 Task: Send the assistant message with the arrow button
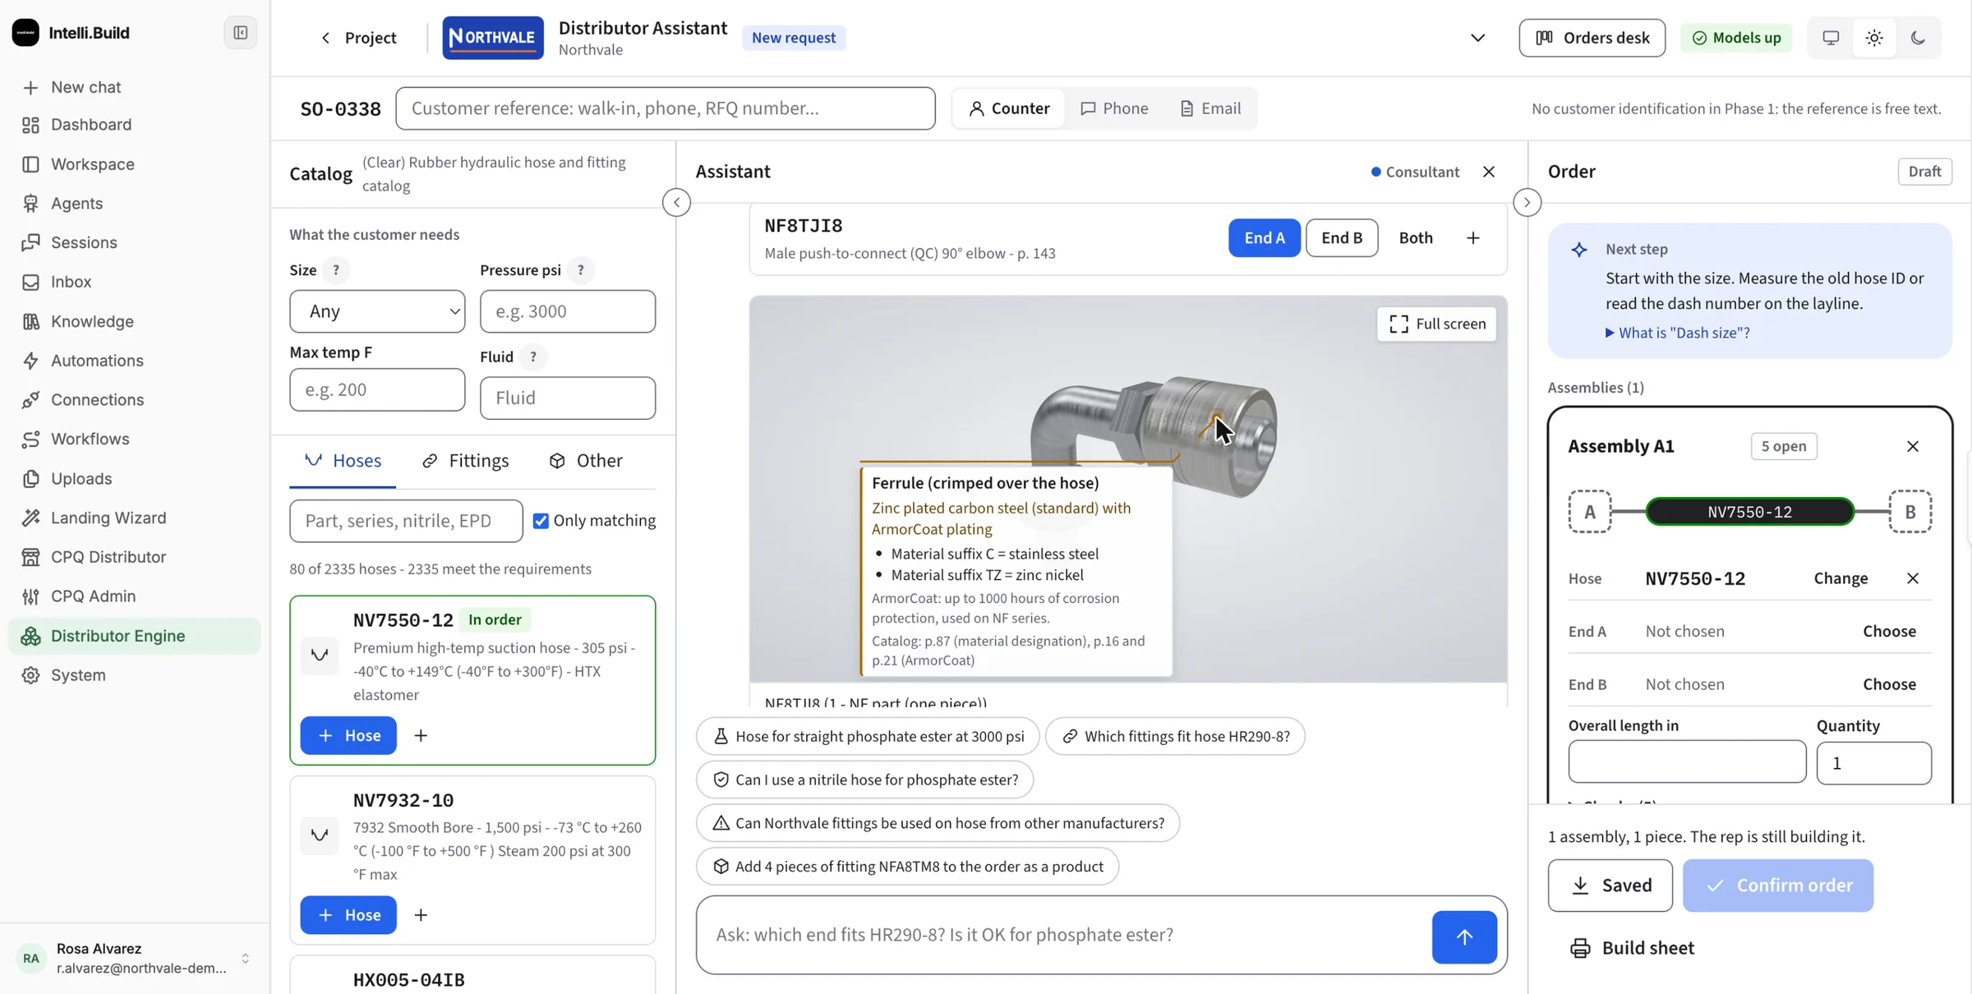coord(1464,936)
